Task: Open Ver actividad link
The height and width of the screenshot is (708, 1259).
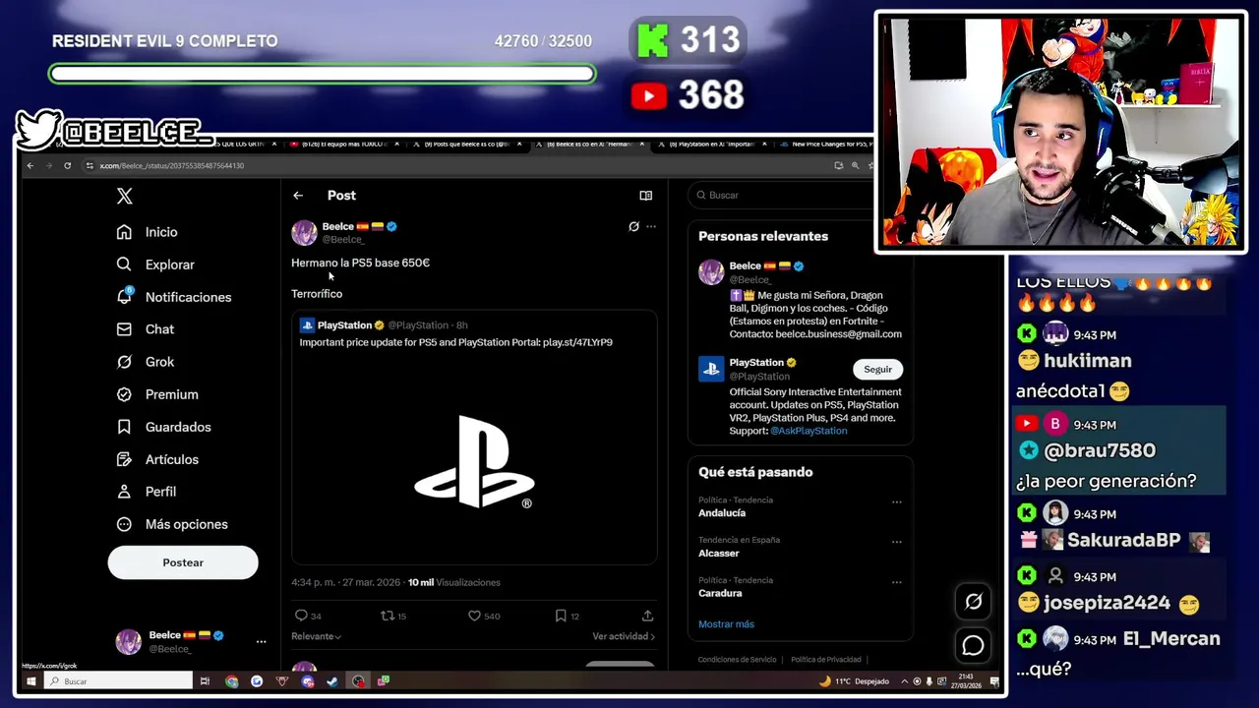Action: 624,636
